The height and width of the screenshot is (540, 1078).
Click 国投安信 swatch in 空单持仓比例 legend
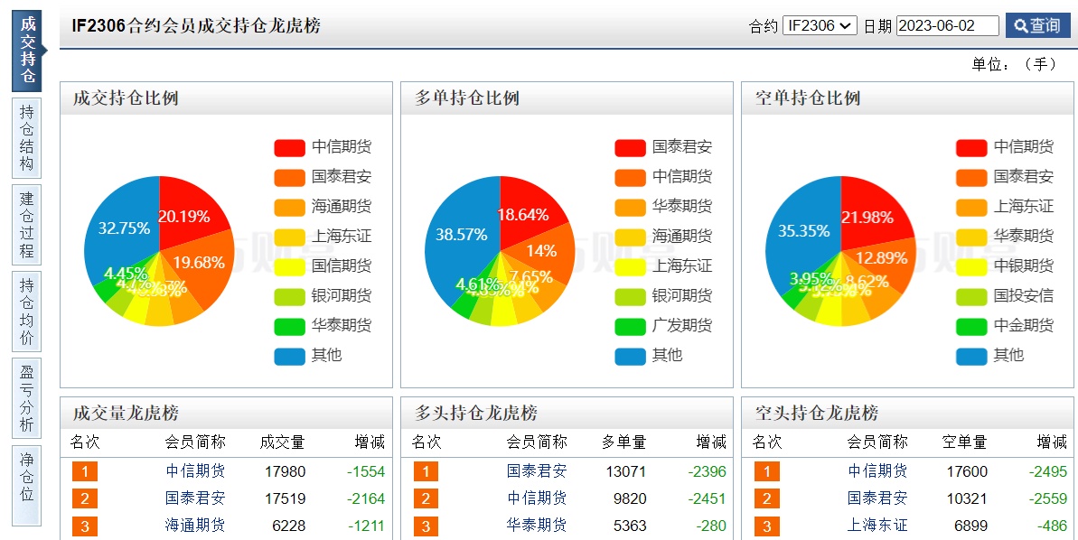[971, 296]
